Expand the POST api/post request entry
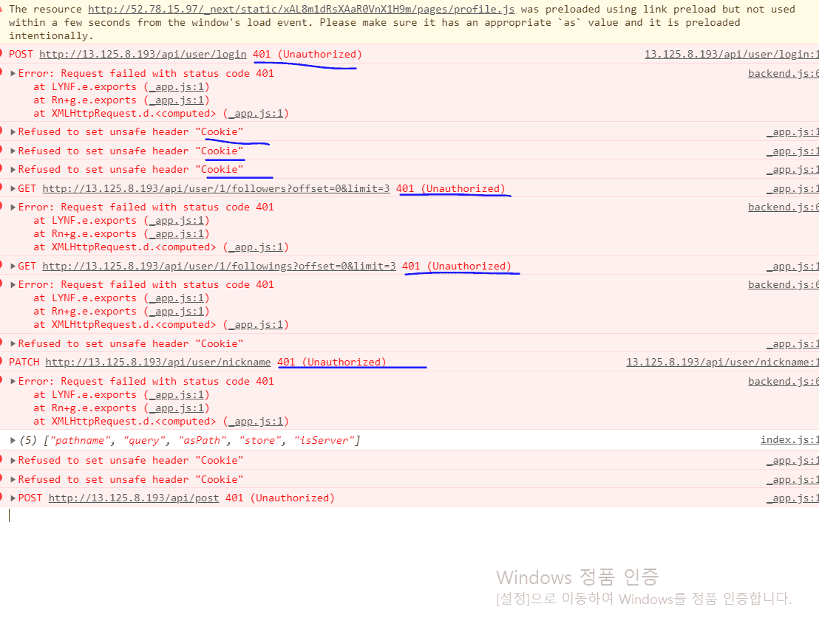 coord(13,498)
